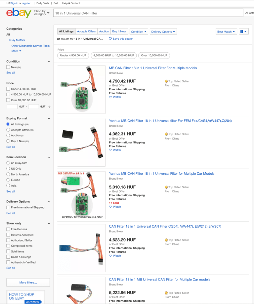Click the eBay logo
This screenshot has height=304, width=254.
coord(19,13)
